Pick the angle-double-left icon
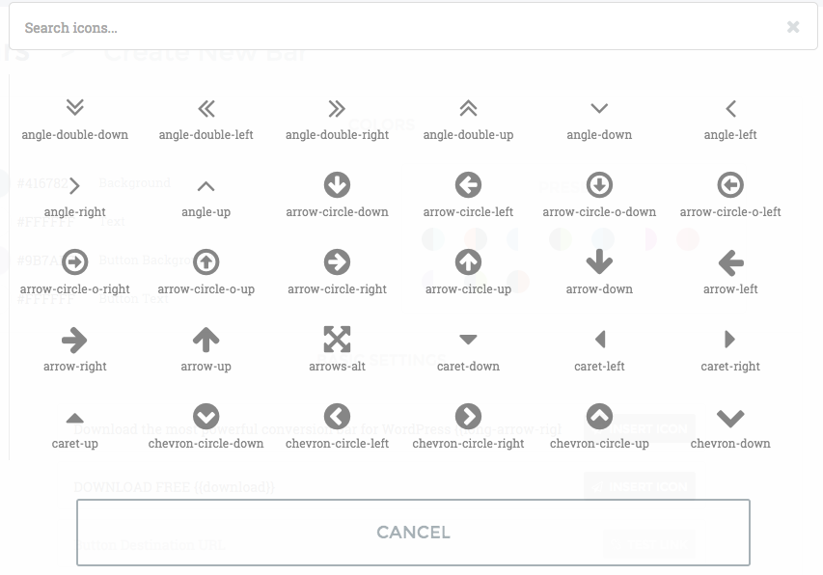Screen dimensions: 823x575 point(206,108)
